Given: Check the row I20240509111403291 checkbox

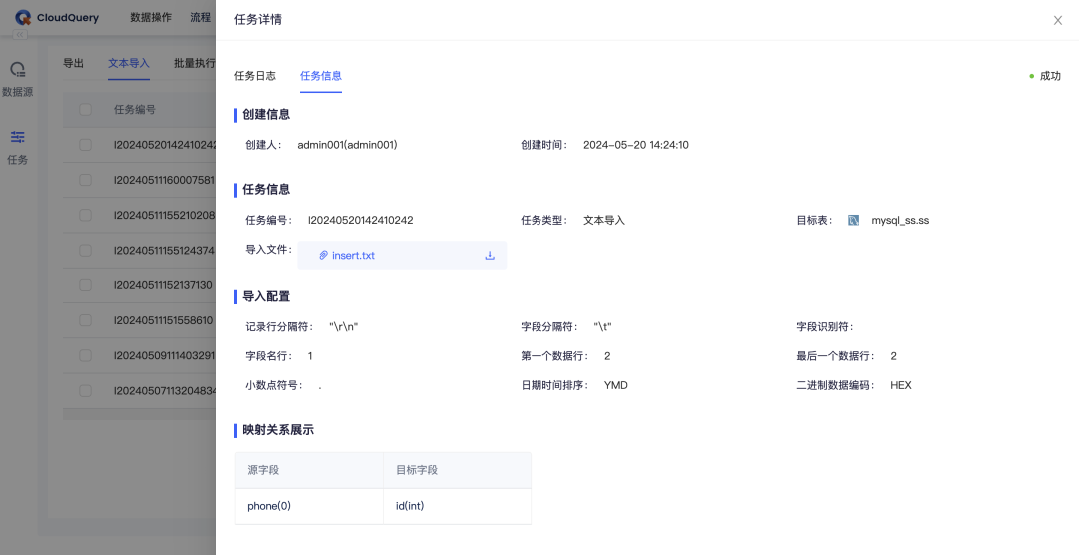Looking at the screenshot, I should click(85, 356).
